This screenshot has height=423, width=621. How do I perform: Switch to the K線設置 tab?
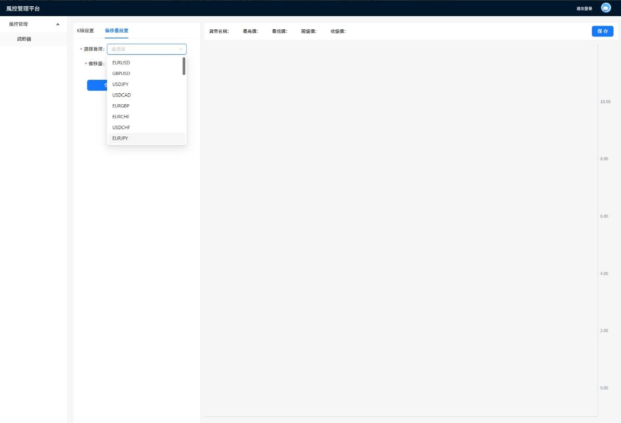(85, 30)
